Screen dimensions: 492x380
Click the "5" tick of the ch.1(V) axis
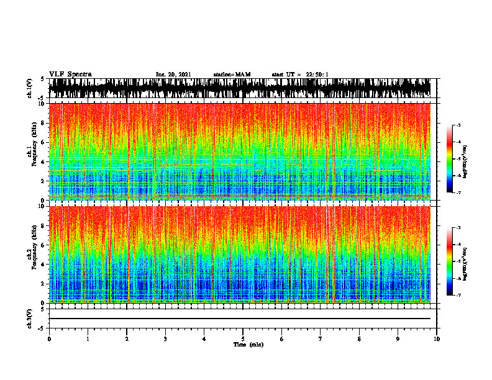(42, 79)
